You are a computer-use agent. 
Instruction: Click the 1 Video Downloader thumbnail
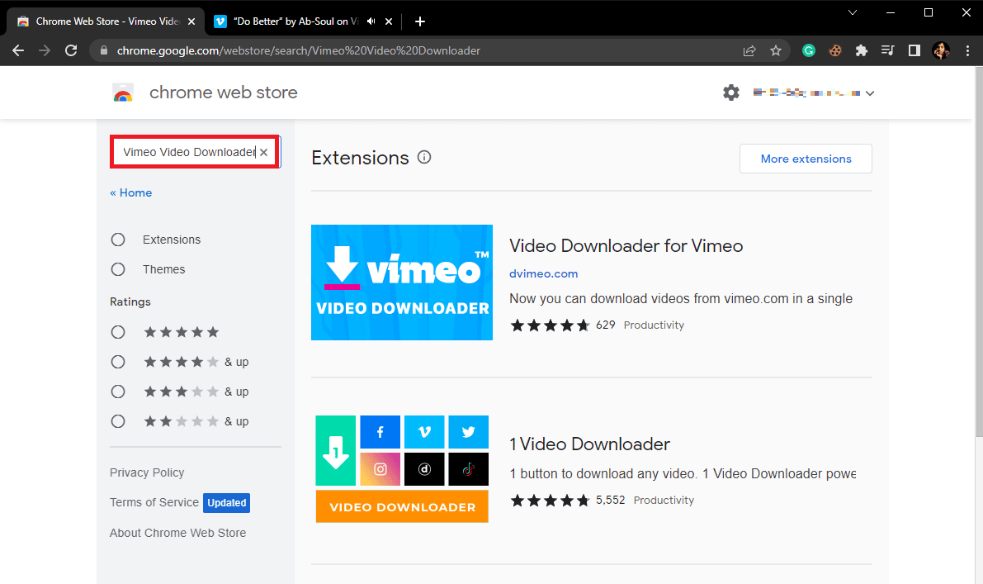[402, 468]
